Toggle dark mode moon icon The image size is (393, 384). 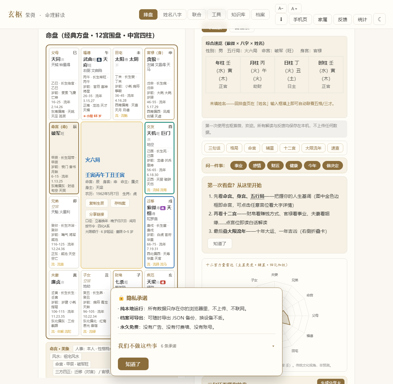tap(379, 19)
